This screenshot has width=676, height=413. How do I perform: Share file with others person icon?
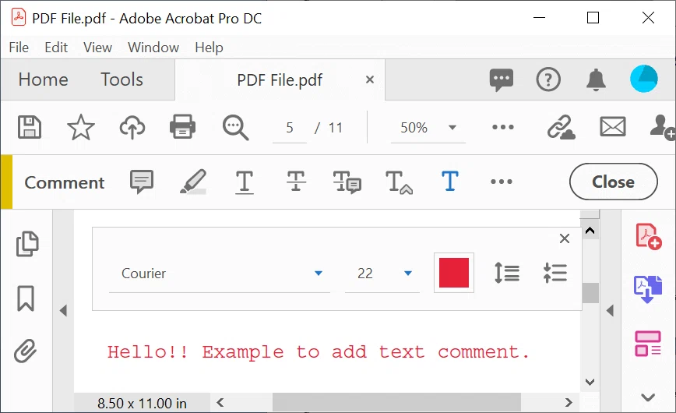click(662, 127)
